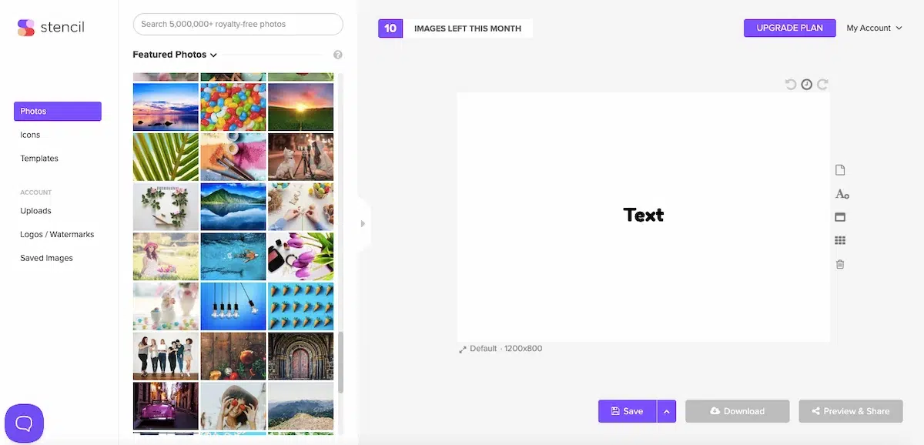Select the browser frame icon on right toolbar

pyautogui.click(x=840, y=216)
